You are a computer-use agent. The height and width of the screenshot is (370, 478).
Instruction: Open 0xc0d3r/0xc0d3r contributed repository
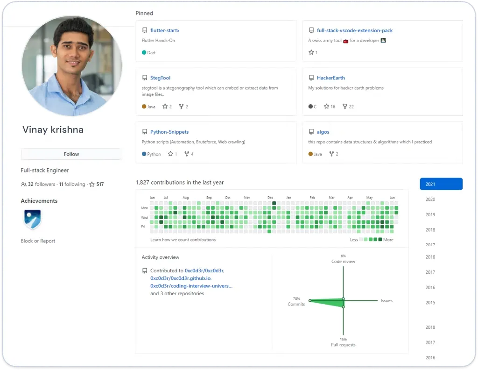(x=204, y=270)
